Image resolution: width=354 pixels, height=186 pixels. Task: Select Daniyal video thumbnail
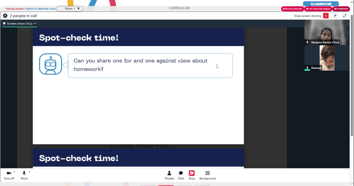[327, 58]
